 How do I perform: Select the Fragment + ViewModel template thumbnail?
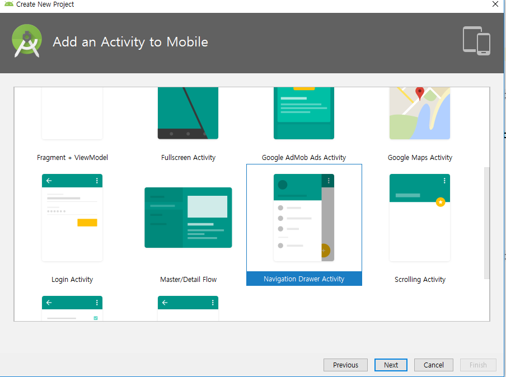[72, 113]
